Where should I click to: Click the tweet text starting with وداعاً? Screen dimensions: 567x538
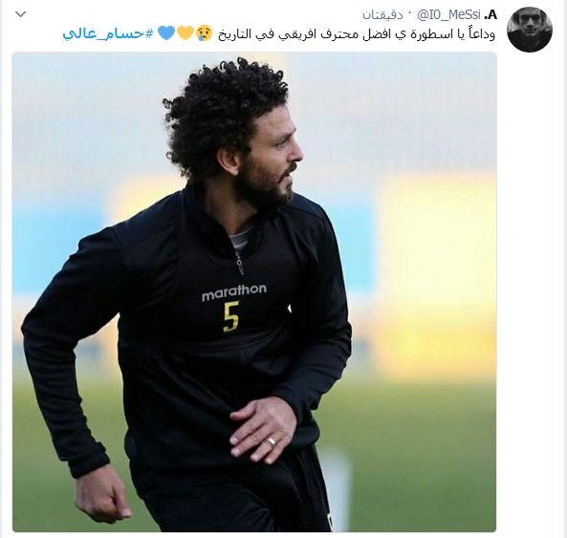pos(357,34)
